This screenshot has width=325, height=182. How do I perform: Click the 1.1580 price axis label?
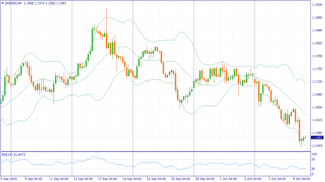tap(317, 133)
